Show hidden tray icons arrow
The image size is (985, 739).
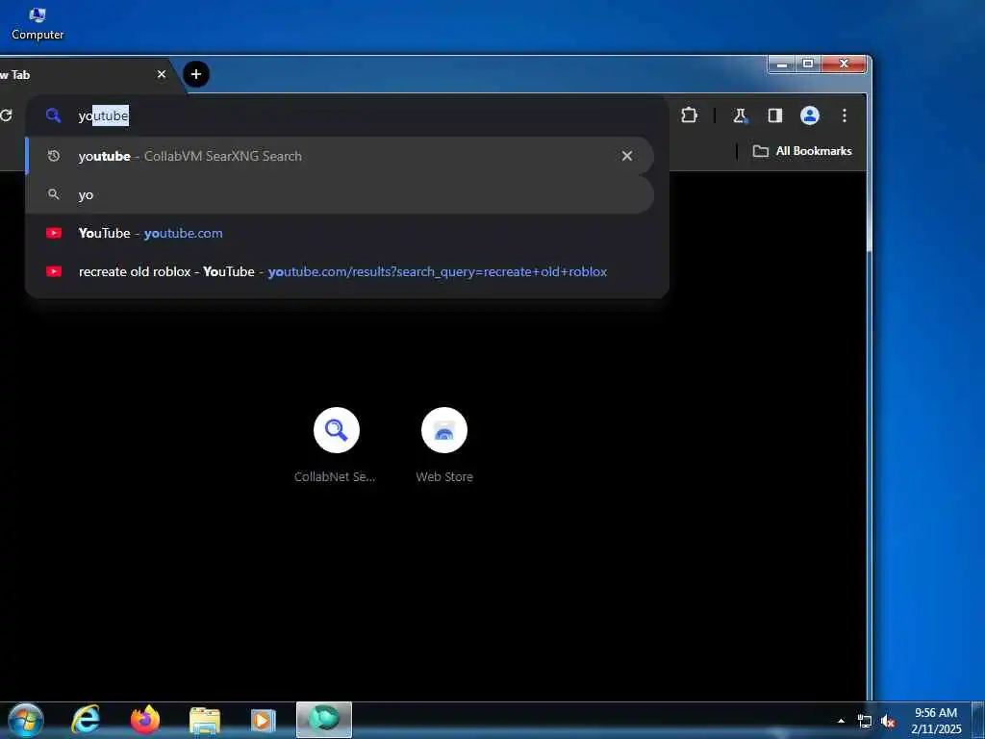(841, 721)
